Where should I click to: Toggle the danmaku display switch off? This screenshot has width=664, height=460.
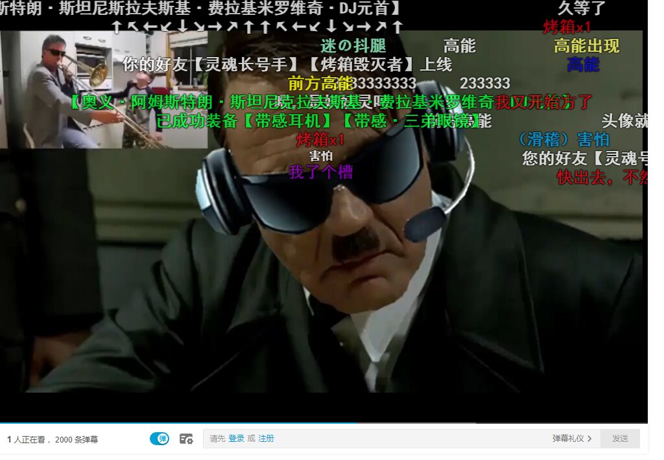click(159, 439)
